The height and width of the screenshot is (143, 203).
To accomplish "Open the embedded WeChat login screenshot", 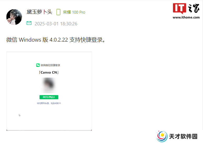I will (x=49, y=91).
